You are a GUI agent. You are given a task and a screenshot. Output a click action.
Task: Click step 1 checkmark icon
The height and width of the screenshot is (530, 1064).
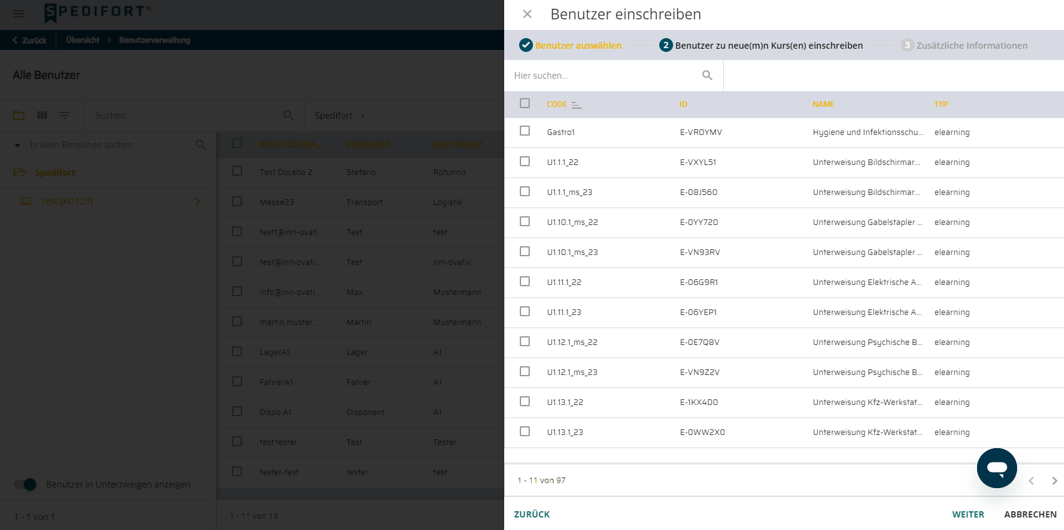point(526,45)
